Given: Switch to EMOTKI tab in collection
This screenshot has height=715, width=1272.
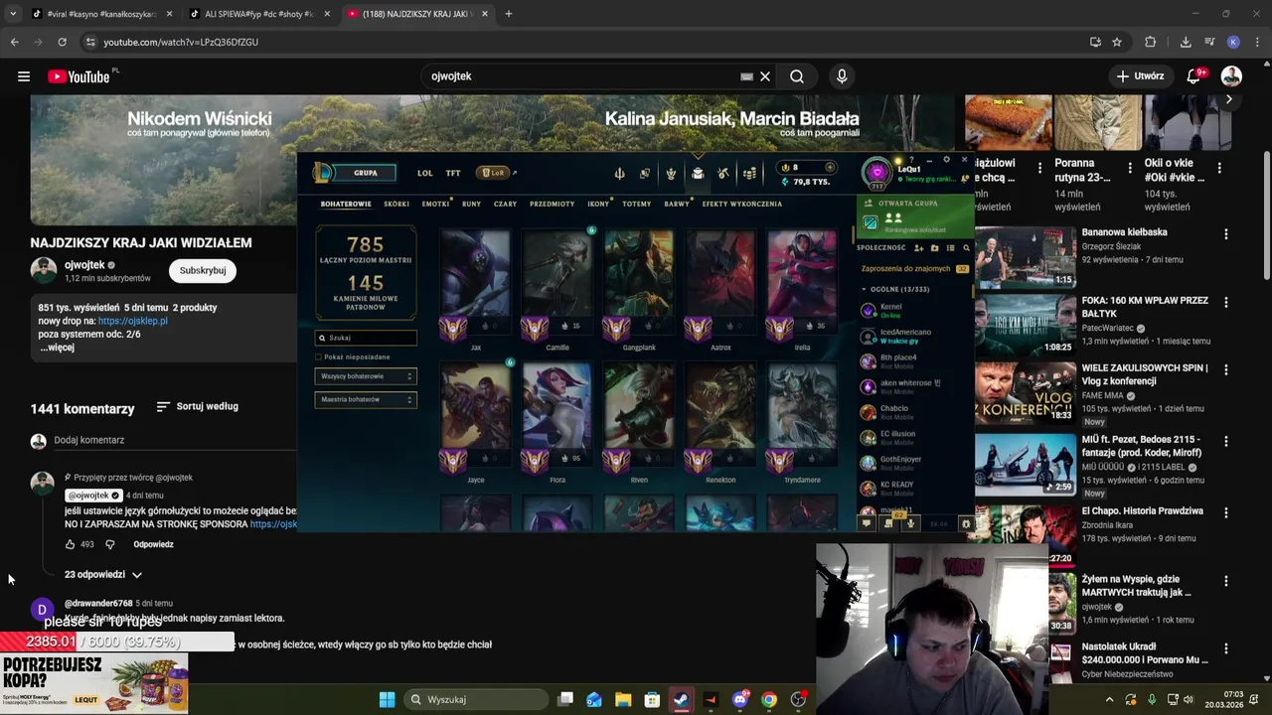Looking at the screenshot, I should (435, 204).
